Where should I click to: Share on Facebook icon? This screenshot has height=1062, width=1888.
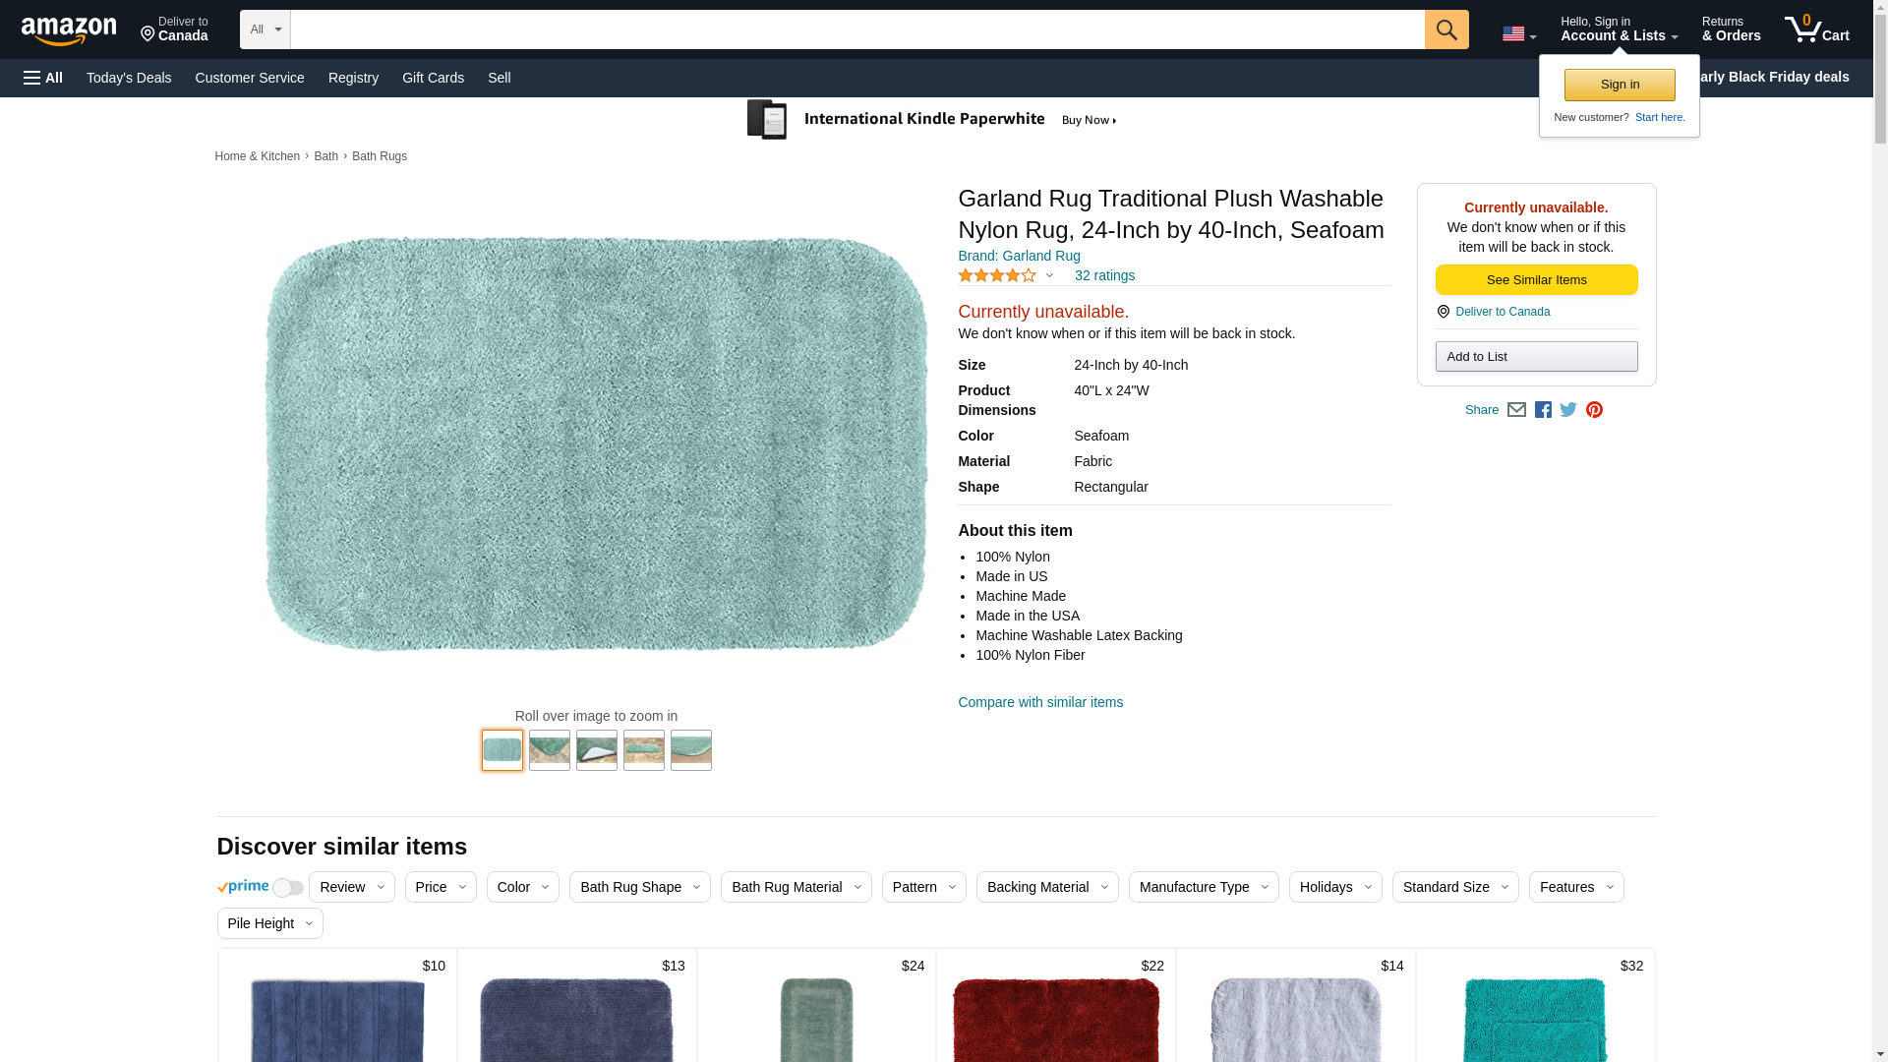click(1543, 410)
